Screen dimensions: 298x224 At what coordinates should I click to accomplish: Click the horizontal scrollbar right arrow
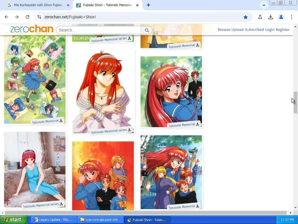(x=291, y=213)
